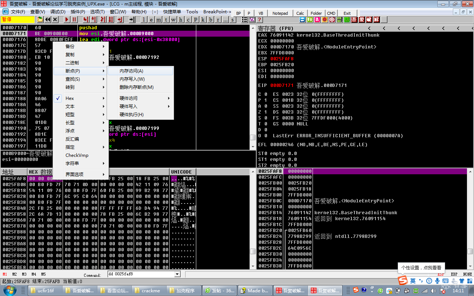
Task: Expand the 硬件访问 submenu
Action: pyautogui.click(x=140, y=98)
